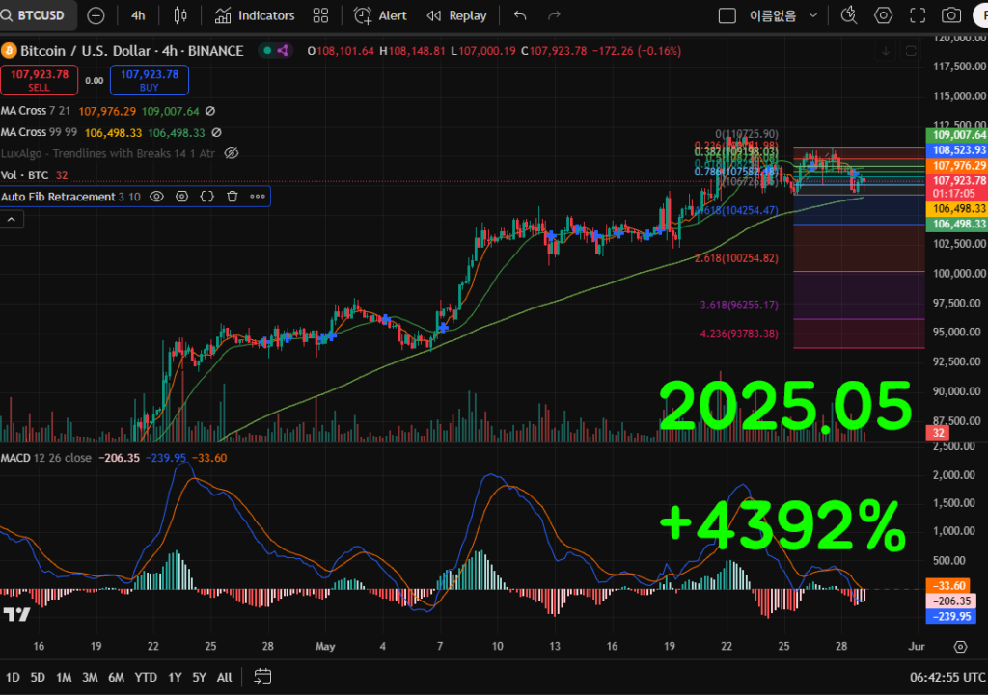Click the 4.236(93783.38) Fib level label
This screenshot has width=988, height=695.
pos(739,334)
